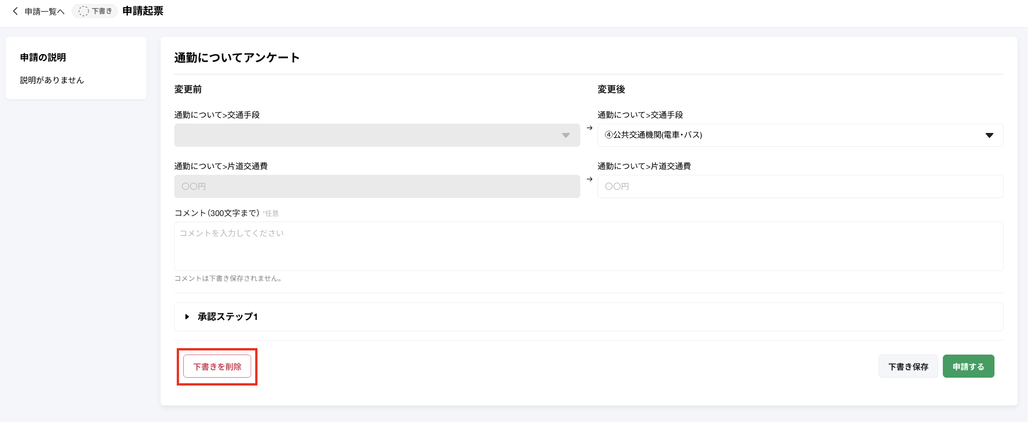Screen dimensions: 1030x422
Task: Click the back chevron arrow icon
Action: [15, 11]
